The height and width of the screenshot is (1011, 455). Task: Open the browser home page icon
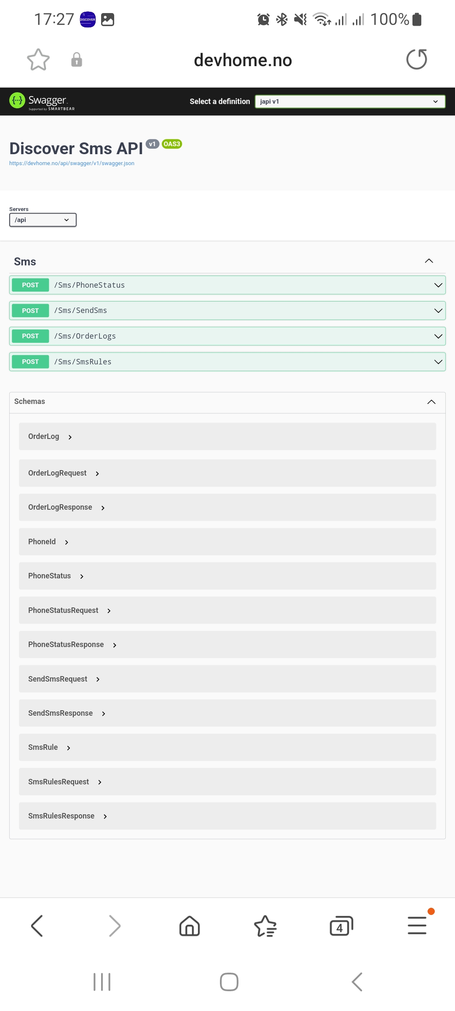click(190, 926)
